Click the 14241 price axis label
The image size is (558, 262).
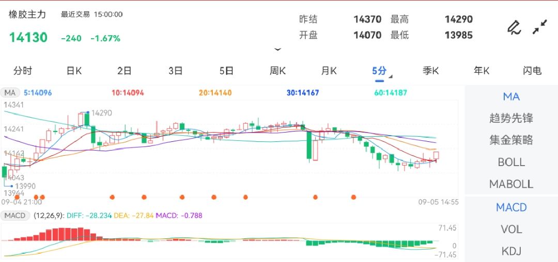tap(14, 129)
